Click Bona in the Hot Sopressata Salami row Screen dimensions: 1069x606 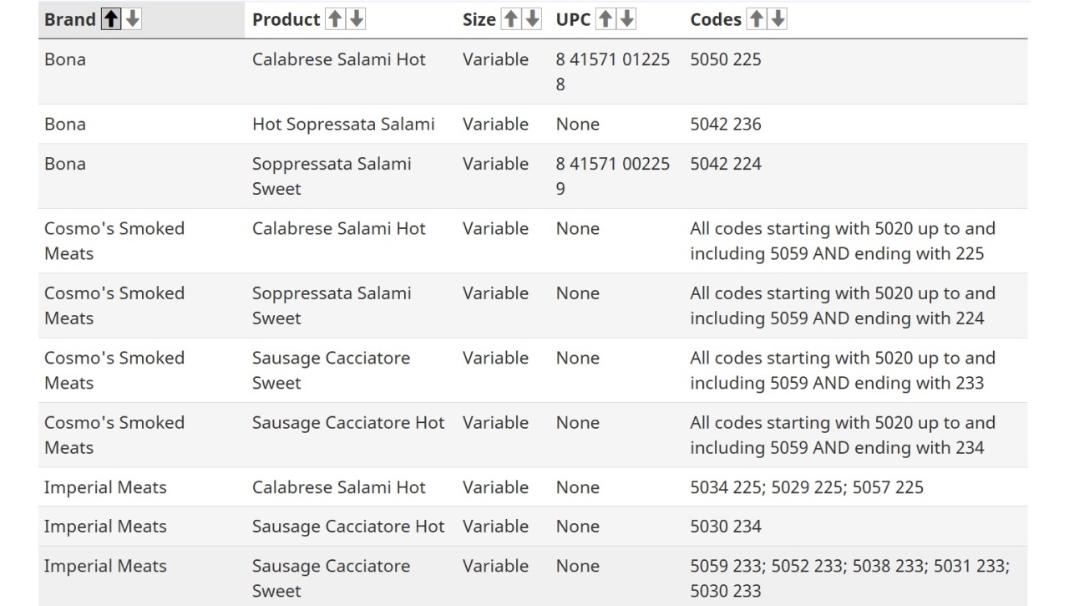[x=65, y=124]
